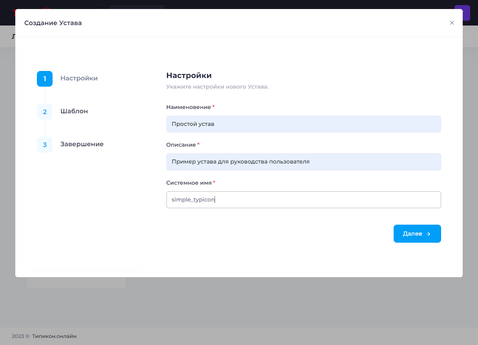Click the Настройки form heading

pyautogui.click(x=189, y=75)
